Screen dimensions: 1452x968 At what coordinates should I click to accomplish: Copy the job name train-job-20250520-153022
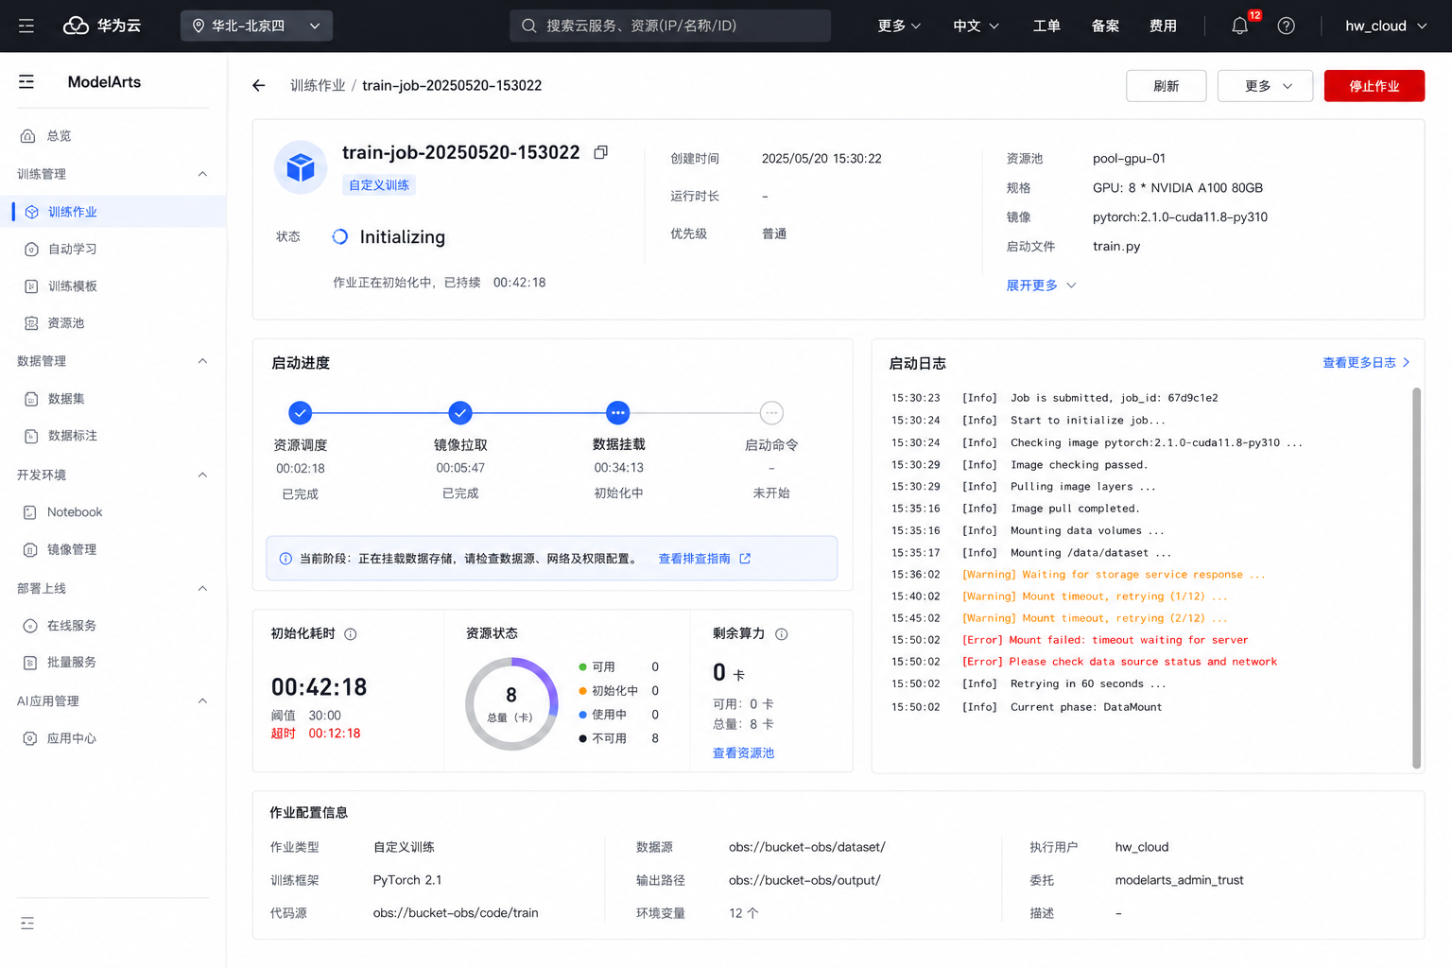tap(600, 152)
